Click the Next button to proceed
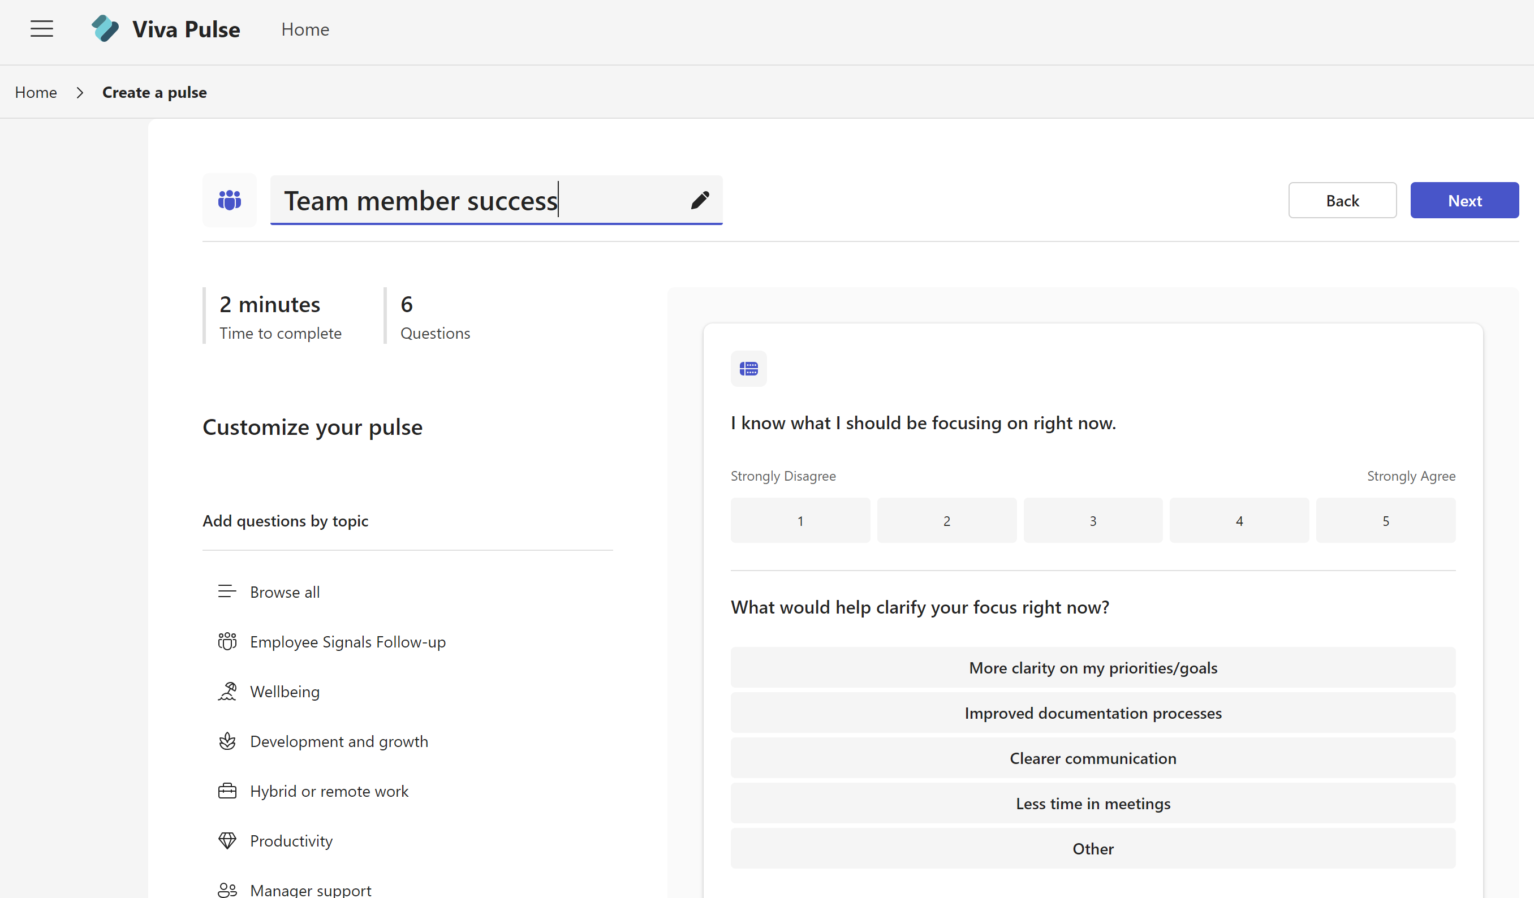Screen dimensions: 1534x898 [1464, 200]
